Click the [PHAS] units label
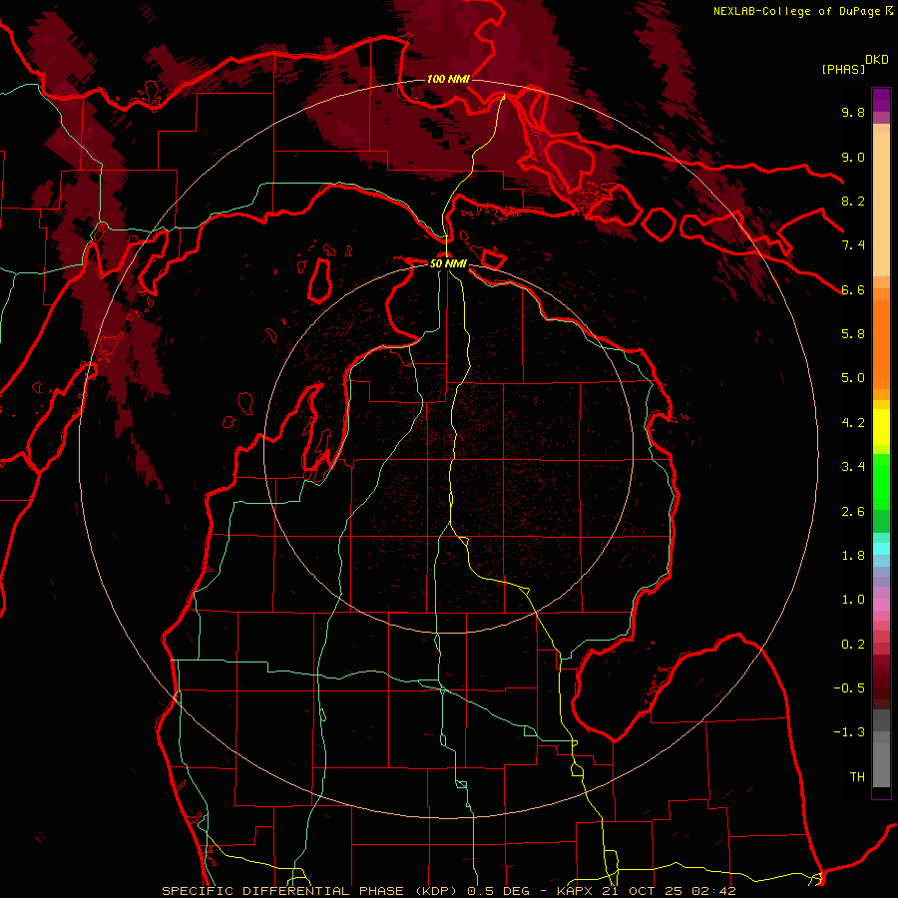This screenshot has width=898, height=898. click(x=843, y=69)
